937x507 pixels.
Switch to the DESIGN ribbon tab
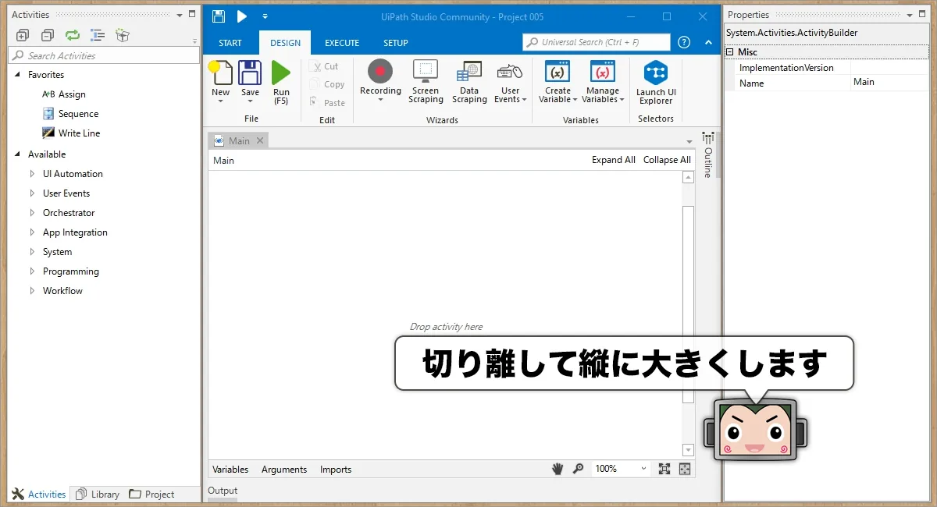pyautogui.click(x=285, y=43)
